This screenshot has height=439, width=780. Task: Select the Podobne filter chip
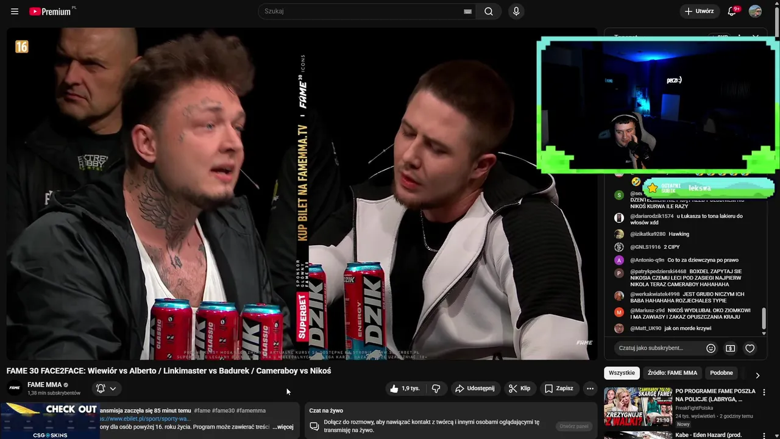click(x=721, y=373)
